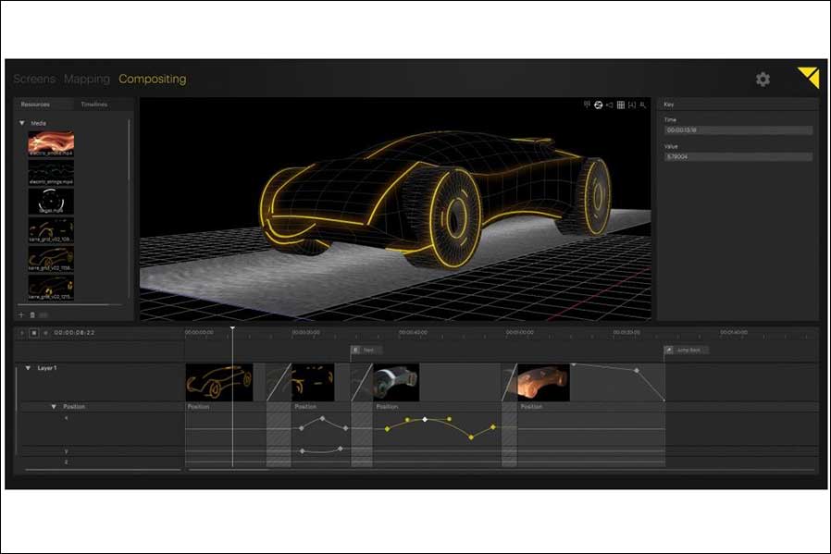Open the Timelines panel tab
Viewport: 831px width, 554px height.
(x=94, y=105)
